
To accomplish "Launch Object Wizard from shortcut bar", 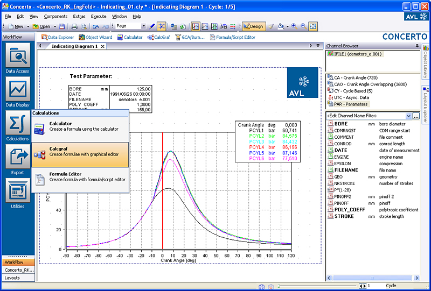I will (x=95, y=37).
